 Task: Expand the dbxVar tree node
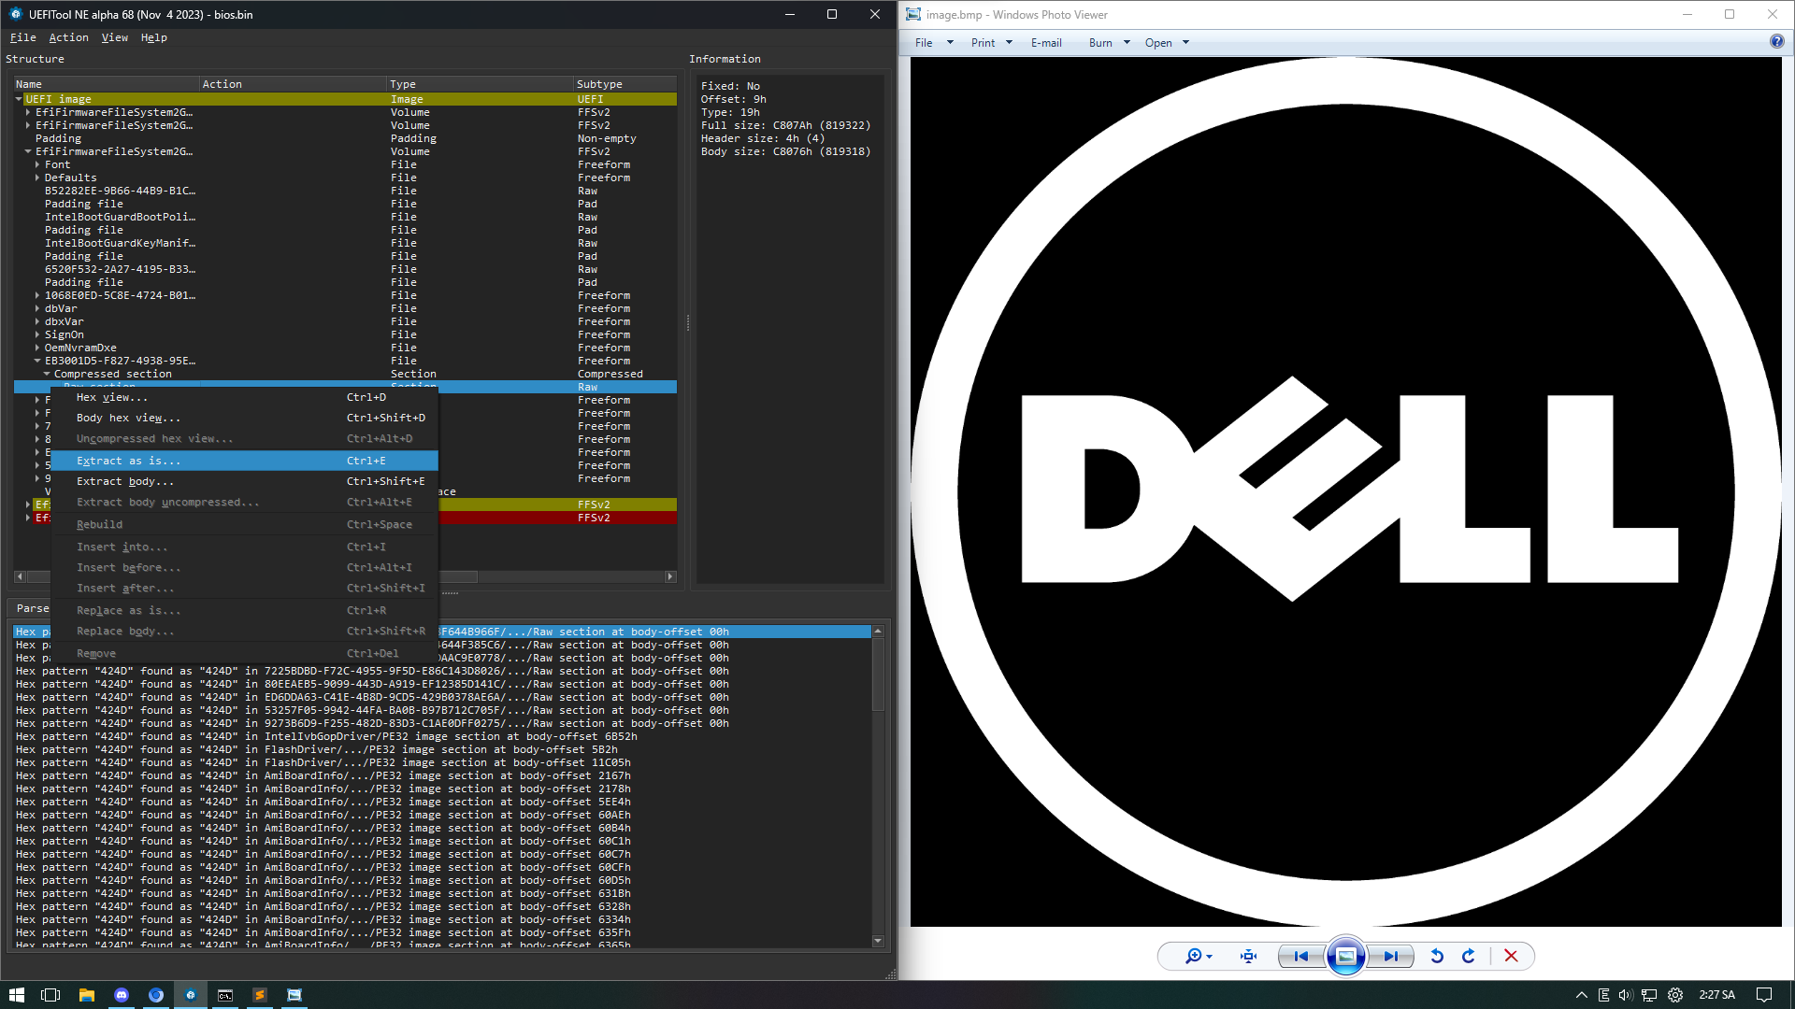click(37, 321)
